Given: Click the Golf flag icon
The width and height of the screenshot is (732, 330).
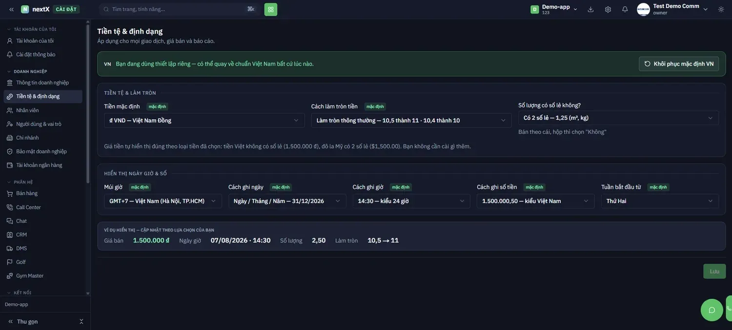Looking at the screenshot, I should click(10, 262).
